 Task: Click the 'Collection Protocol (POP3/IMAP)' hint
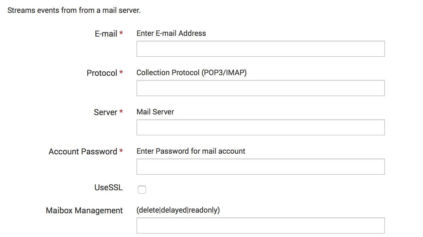tap(191, 73)
